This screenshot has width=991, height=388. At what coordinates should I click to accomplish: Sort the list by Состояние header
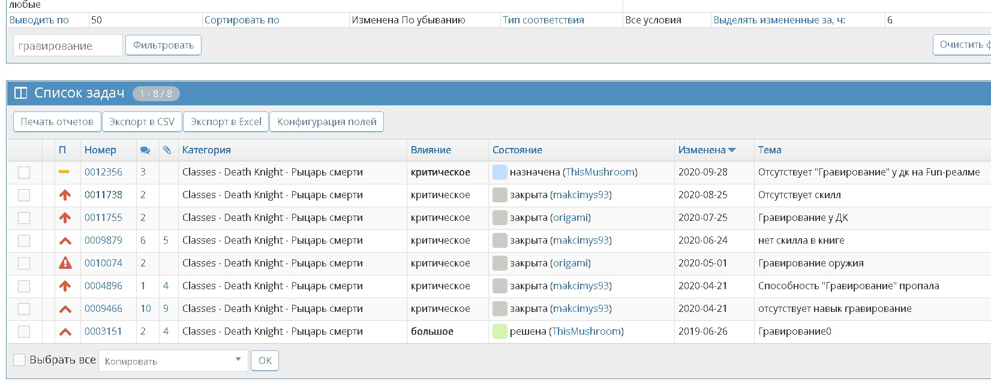click(517, 150)
